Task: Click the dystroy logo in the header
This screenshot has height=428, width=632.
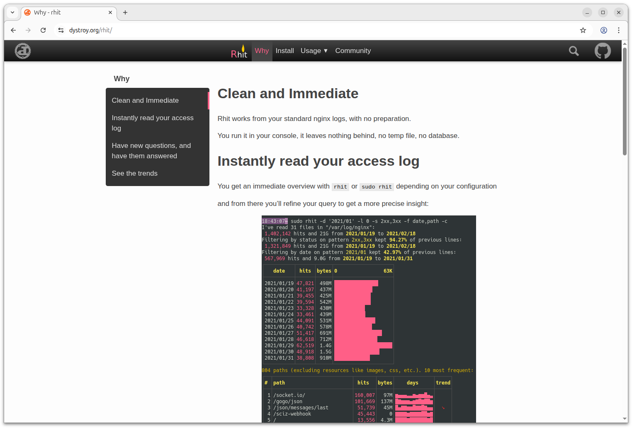Action: tap(23, 51)
